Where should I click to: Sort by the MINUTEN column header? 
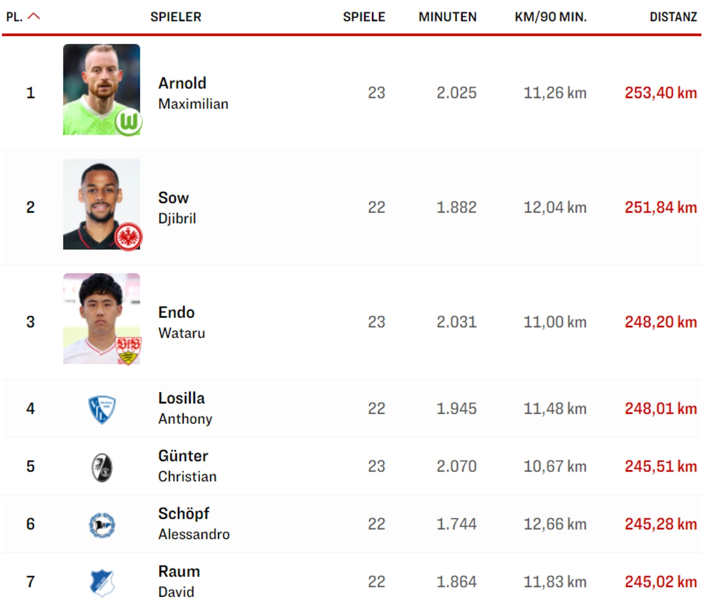click(447, 17)
